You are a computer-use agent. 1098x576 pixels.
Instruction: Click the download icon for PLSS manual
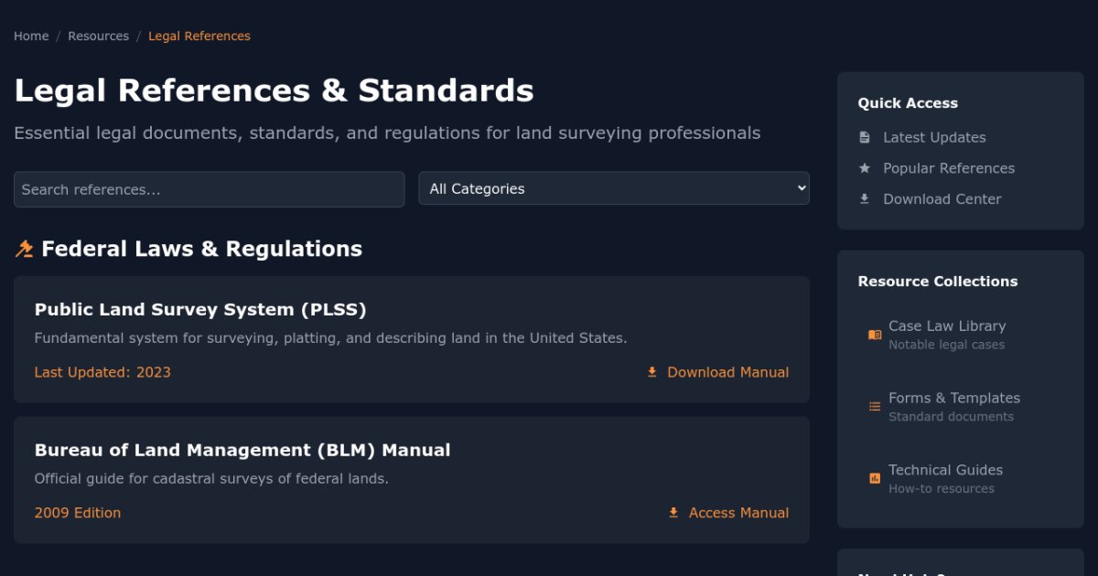pyautogui.click(x=652, y=372)
